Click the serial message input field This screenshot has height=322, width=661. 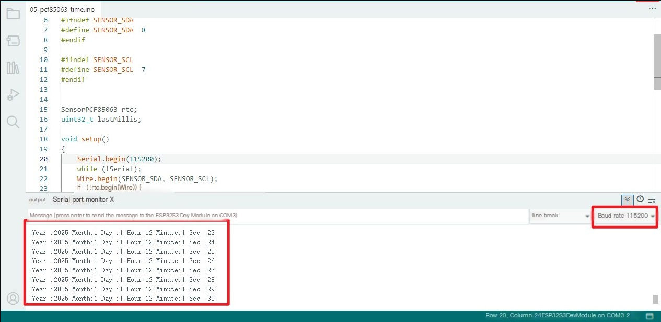pyautogui.click(x=277, y=216)
